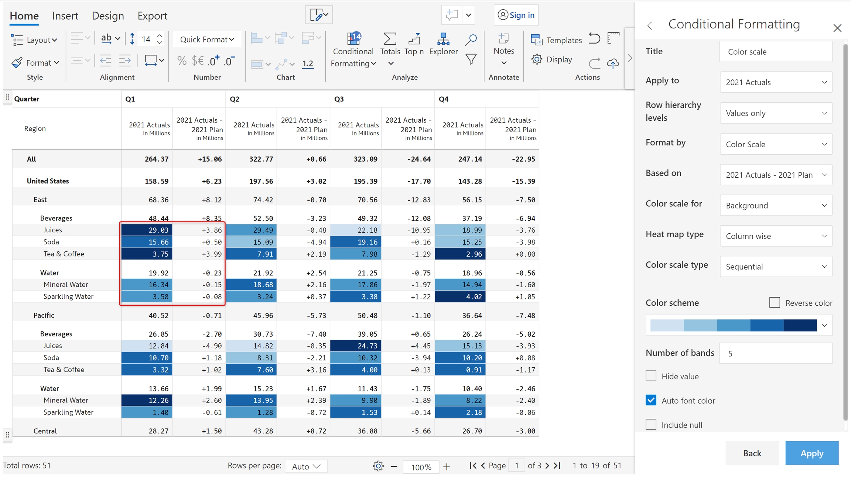Click the Back button
This screenshot has width=851, height=477.
click(x=752, y=453)
